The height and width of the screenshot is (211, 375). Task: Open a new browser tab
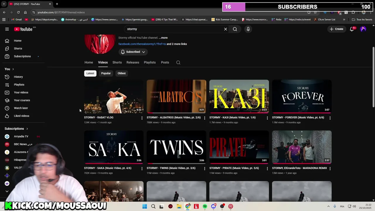click(57, 4)
